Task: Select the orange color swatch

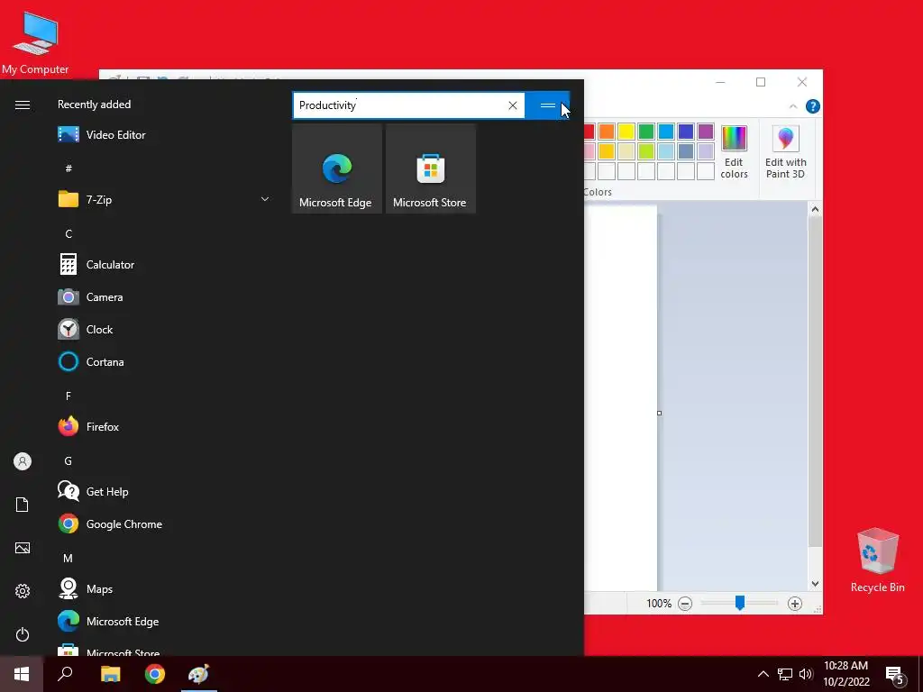Action: tap(607, 132)
